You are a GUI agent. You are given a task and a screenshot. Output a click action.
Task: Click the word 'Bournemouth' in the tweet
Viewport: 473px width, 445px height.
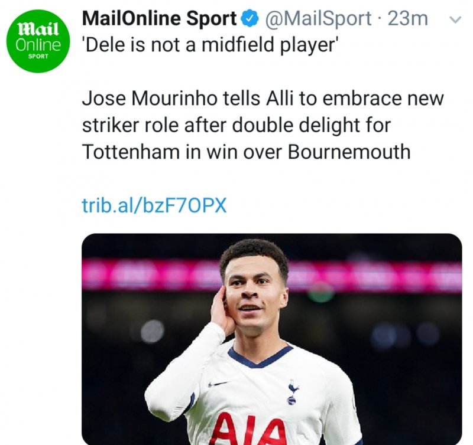click(x=349, y=152)
